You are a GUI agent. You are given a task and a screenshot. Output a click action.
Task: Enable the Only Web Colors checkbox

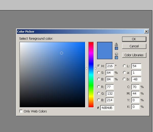tap(21, 111)
